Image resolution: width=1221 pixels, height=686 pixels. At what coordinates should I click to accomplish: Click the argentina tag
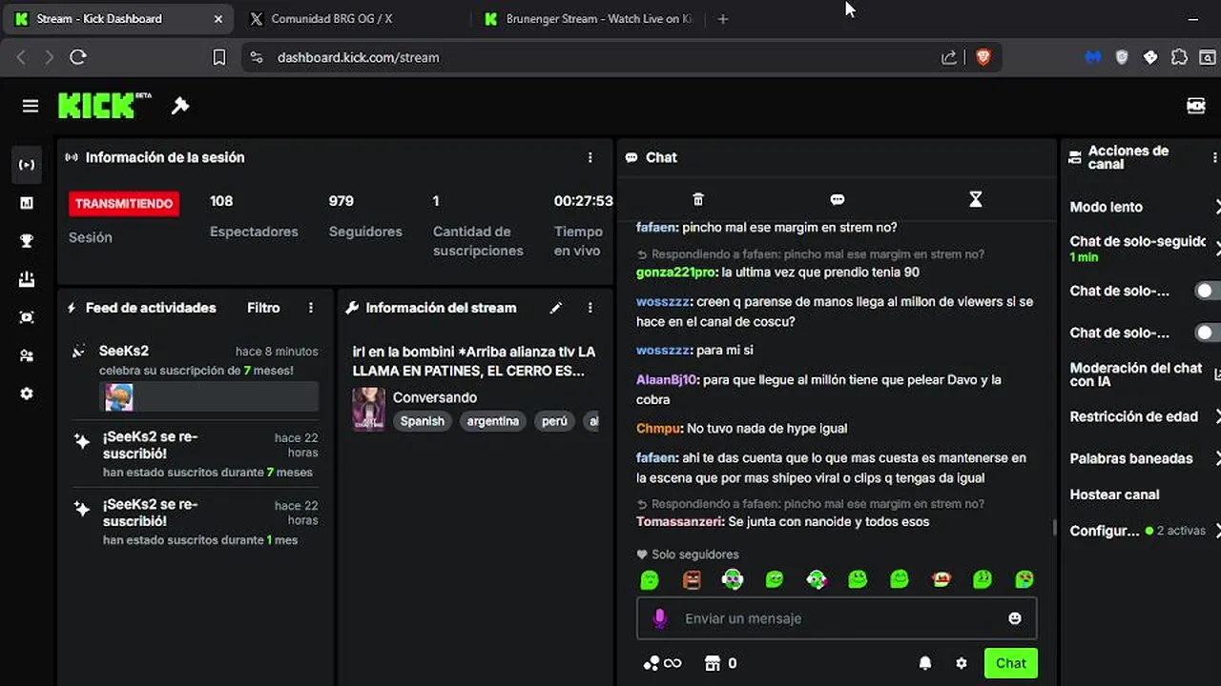pyautogui.click(x=493, y=421)
